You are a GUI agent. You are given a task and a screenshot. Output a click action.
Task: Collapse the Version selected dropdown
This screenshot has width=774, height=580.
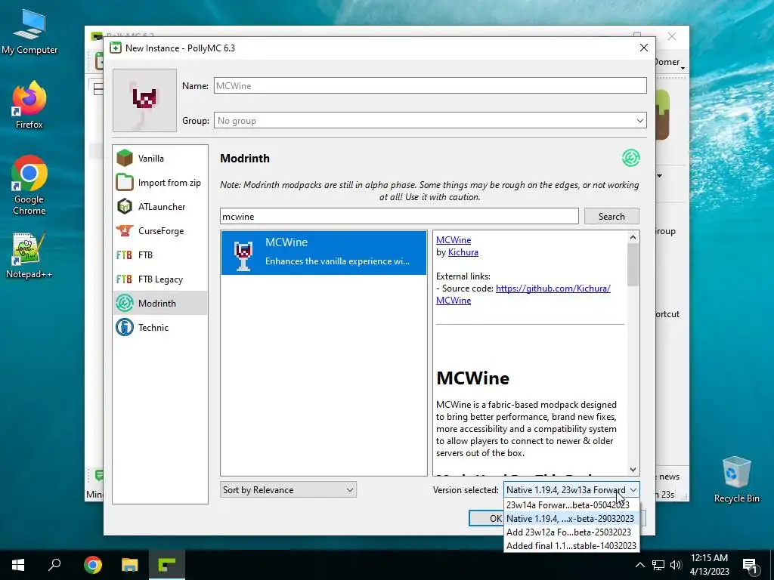coord(571,489)
